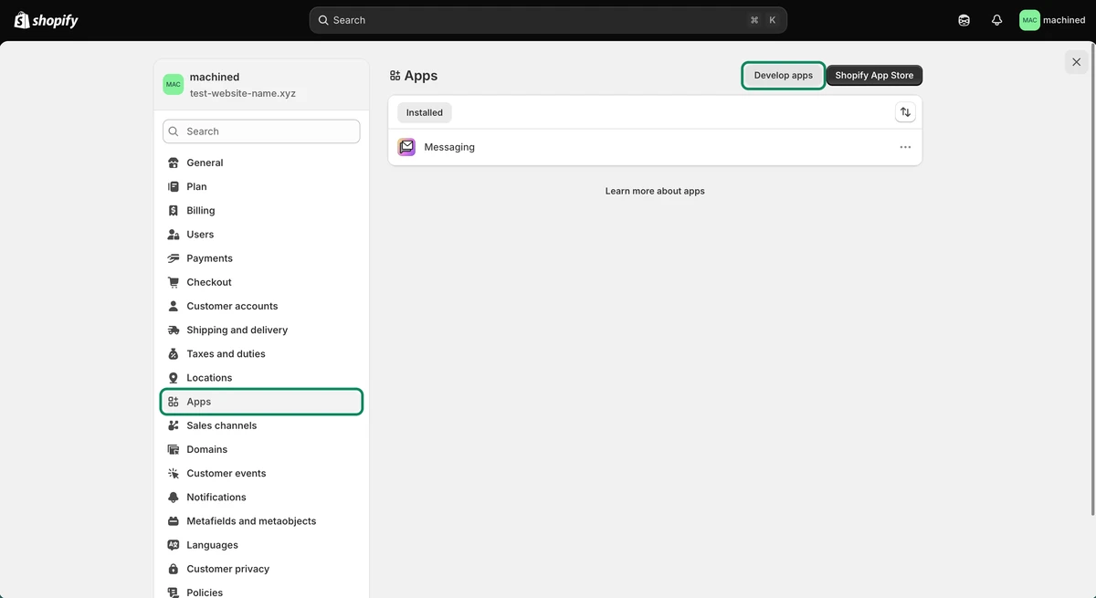Open the Checkout settings label
1096x598 pixels.
click(209, 282)
